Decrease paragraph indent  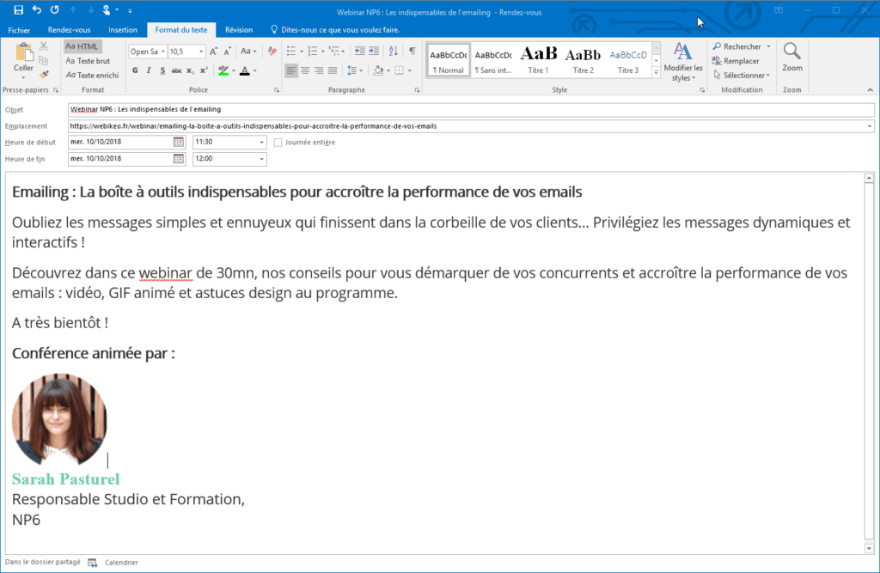360,52
